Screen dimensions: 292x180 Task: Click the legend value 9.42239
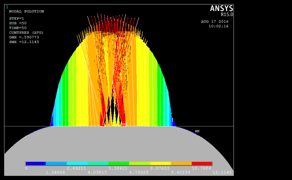pos(181,172)
